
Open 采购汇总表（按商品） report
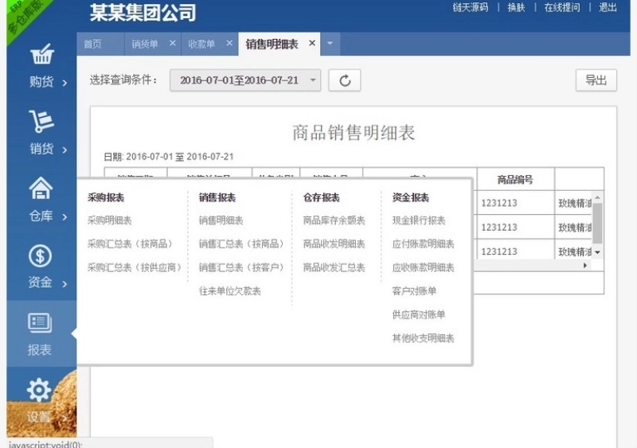click(131, 244)
